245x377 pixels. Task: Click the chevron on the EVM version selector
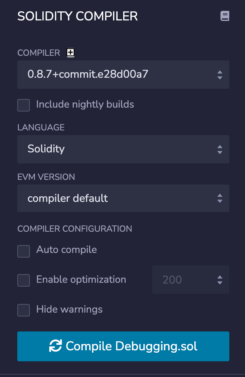click(220, 198)
